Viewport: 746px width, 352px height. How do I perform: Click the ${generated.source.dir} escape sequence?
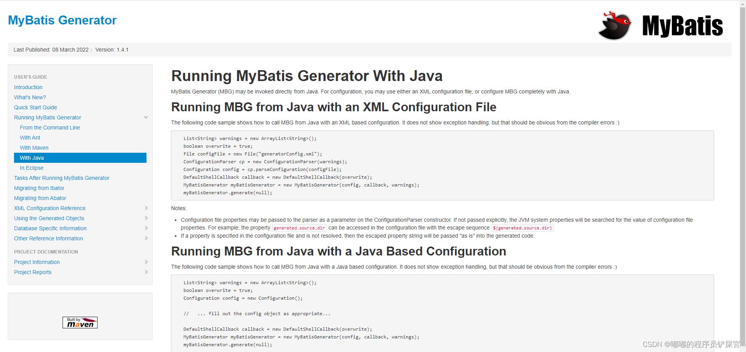coord(522,228)
